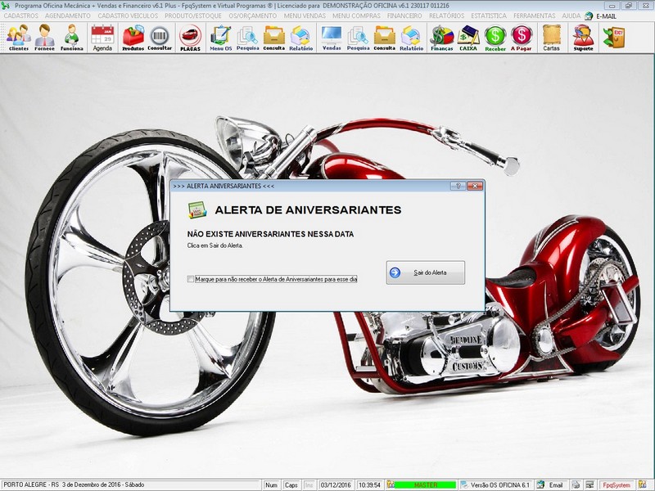The image size is (655, 491).
Task: Open the ESTATISTICA menu
Action: coord(489,16)
